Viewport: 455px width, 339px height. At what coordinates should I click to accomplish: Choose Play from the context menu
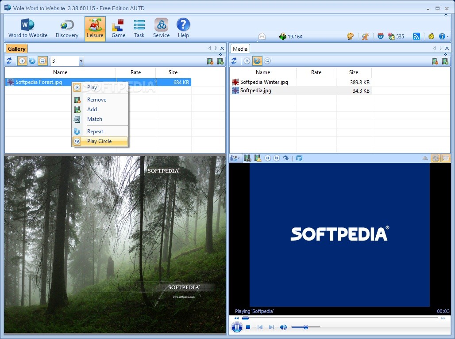pyautogui.click(x=100, y=87)
